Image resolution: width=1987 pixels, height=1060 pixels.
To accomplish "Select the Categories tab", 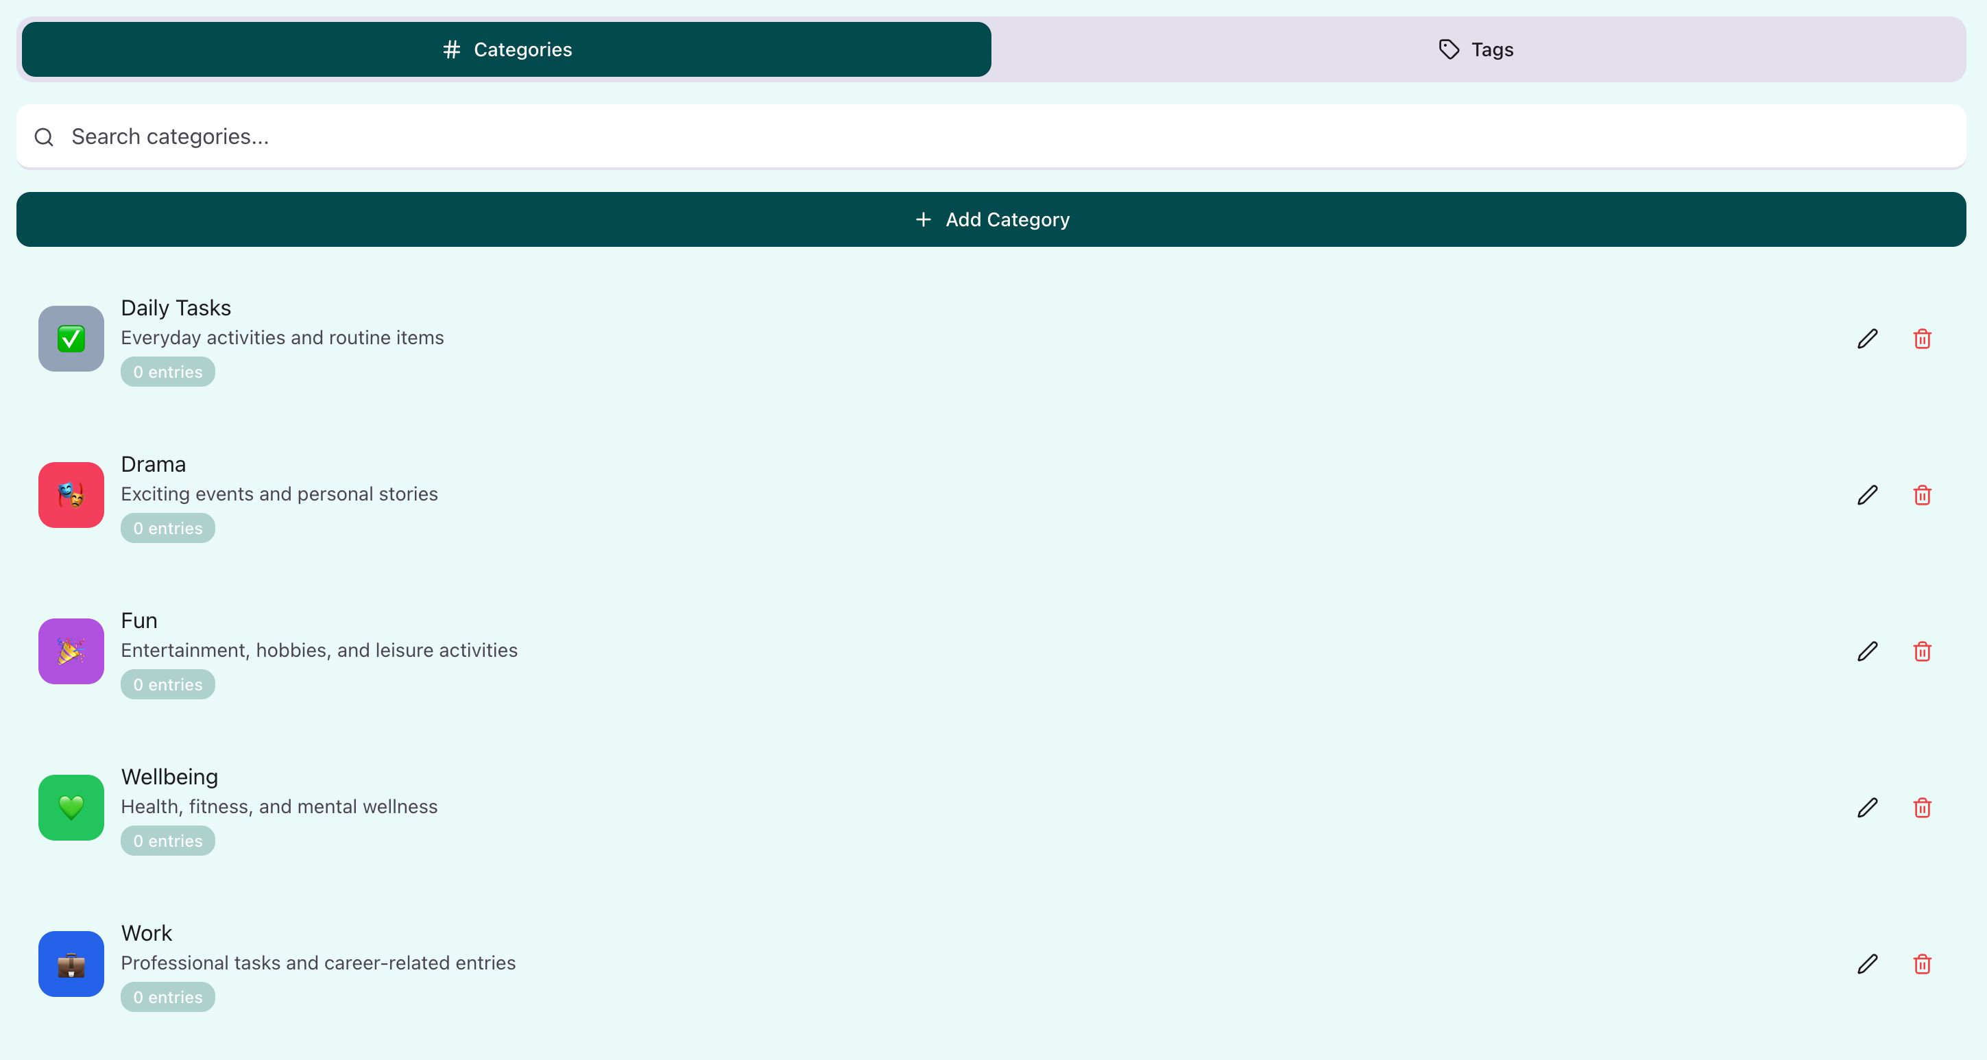I will click(507, 49).
